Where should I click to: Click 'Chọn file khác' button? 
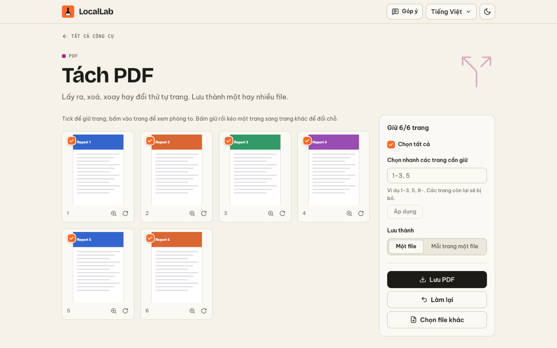(x=437, y=320)
